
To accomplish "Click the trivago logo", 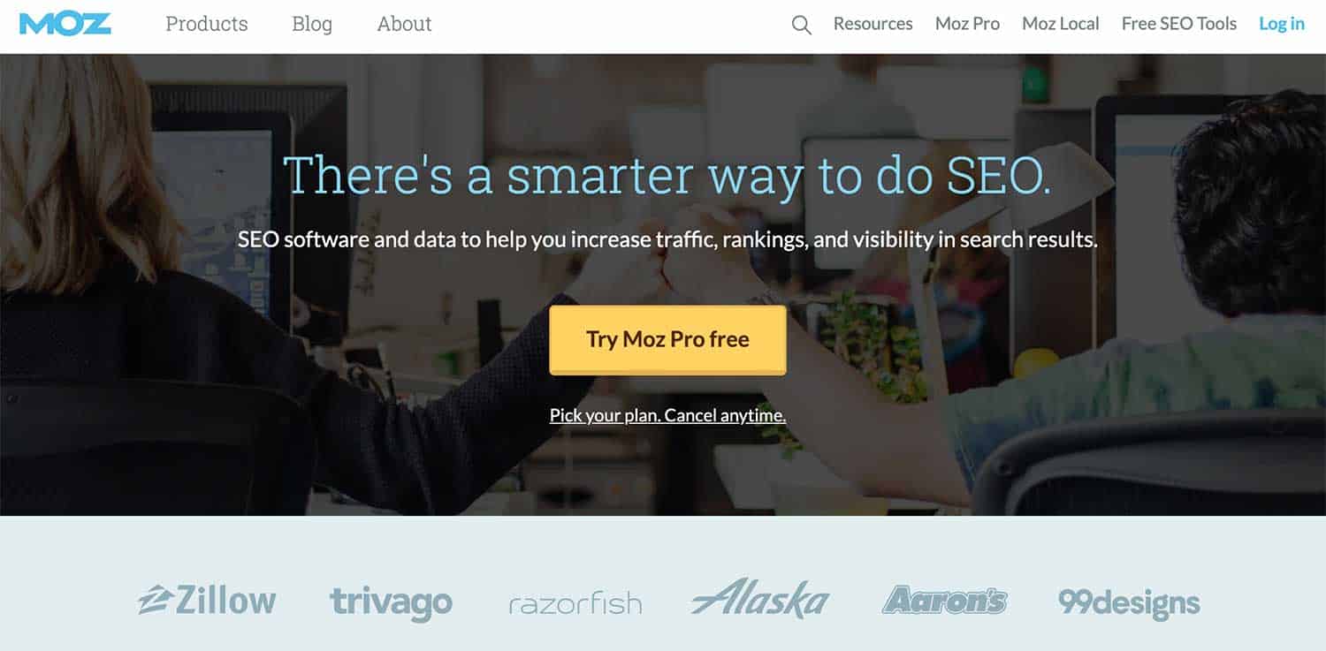I will point(391,602).
